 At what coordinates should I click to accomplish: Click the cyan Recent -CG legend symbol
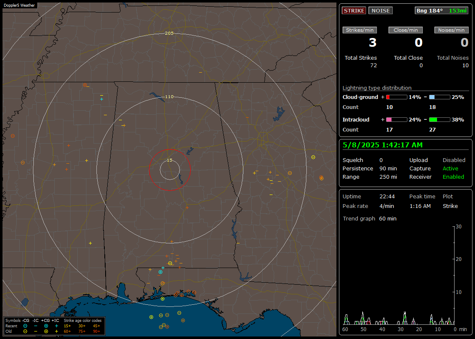coord(25,326)
